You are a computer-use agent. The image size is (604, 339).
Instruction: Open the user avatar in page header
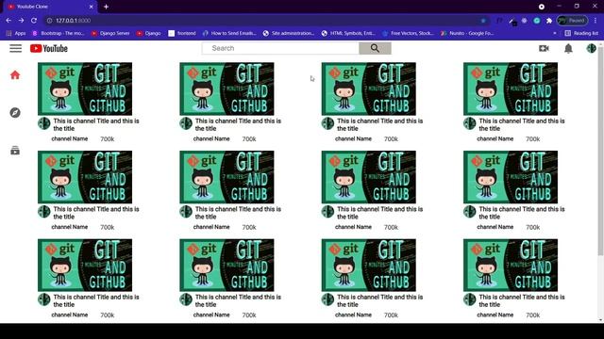[x=591, y=48]
